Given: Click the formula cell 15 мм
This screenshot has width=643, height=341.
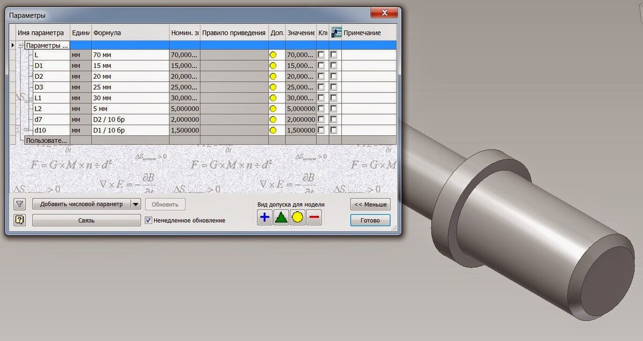Looking at the screenshot, I should [x=130, y=65].
